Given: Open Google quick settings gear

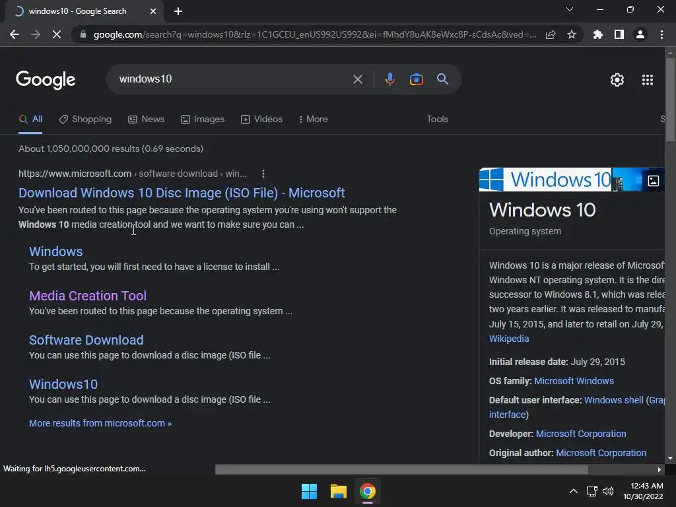Looking at the screenshot, I should click(617, 80).
